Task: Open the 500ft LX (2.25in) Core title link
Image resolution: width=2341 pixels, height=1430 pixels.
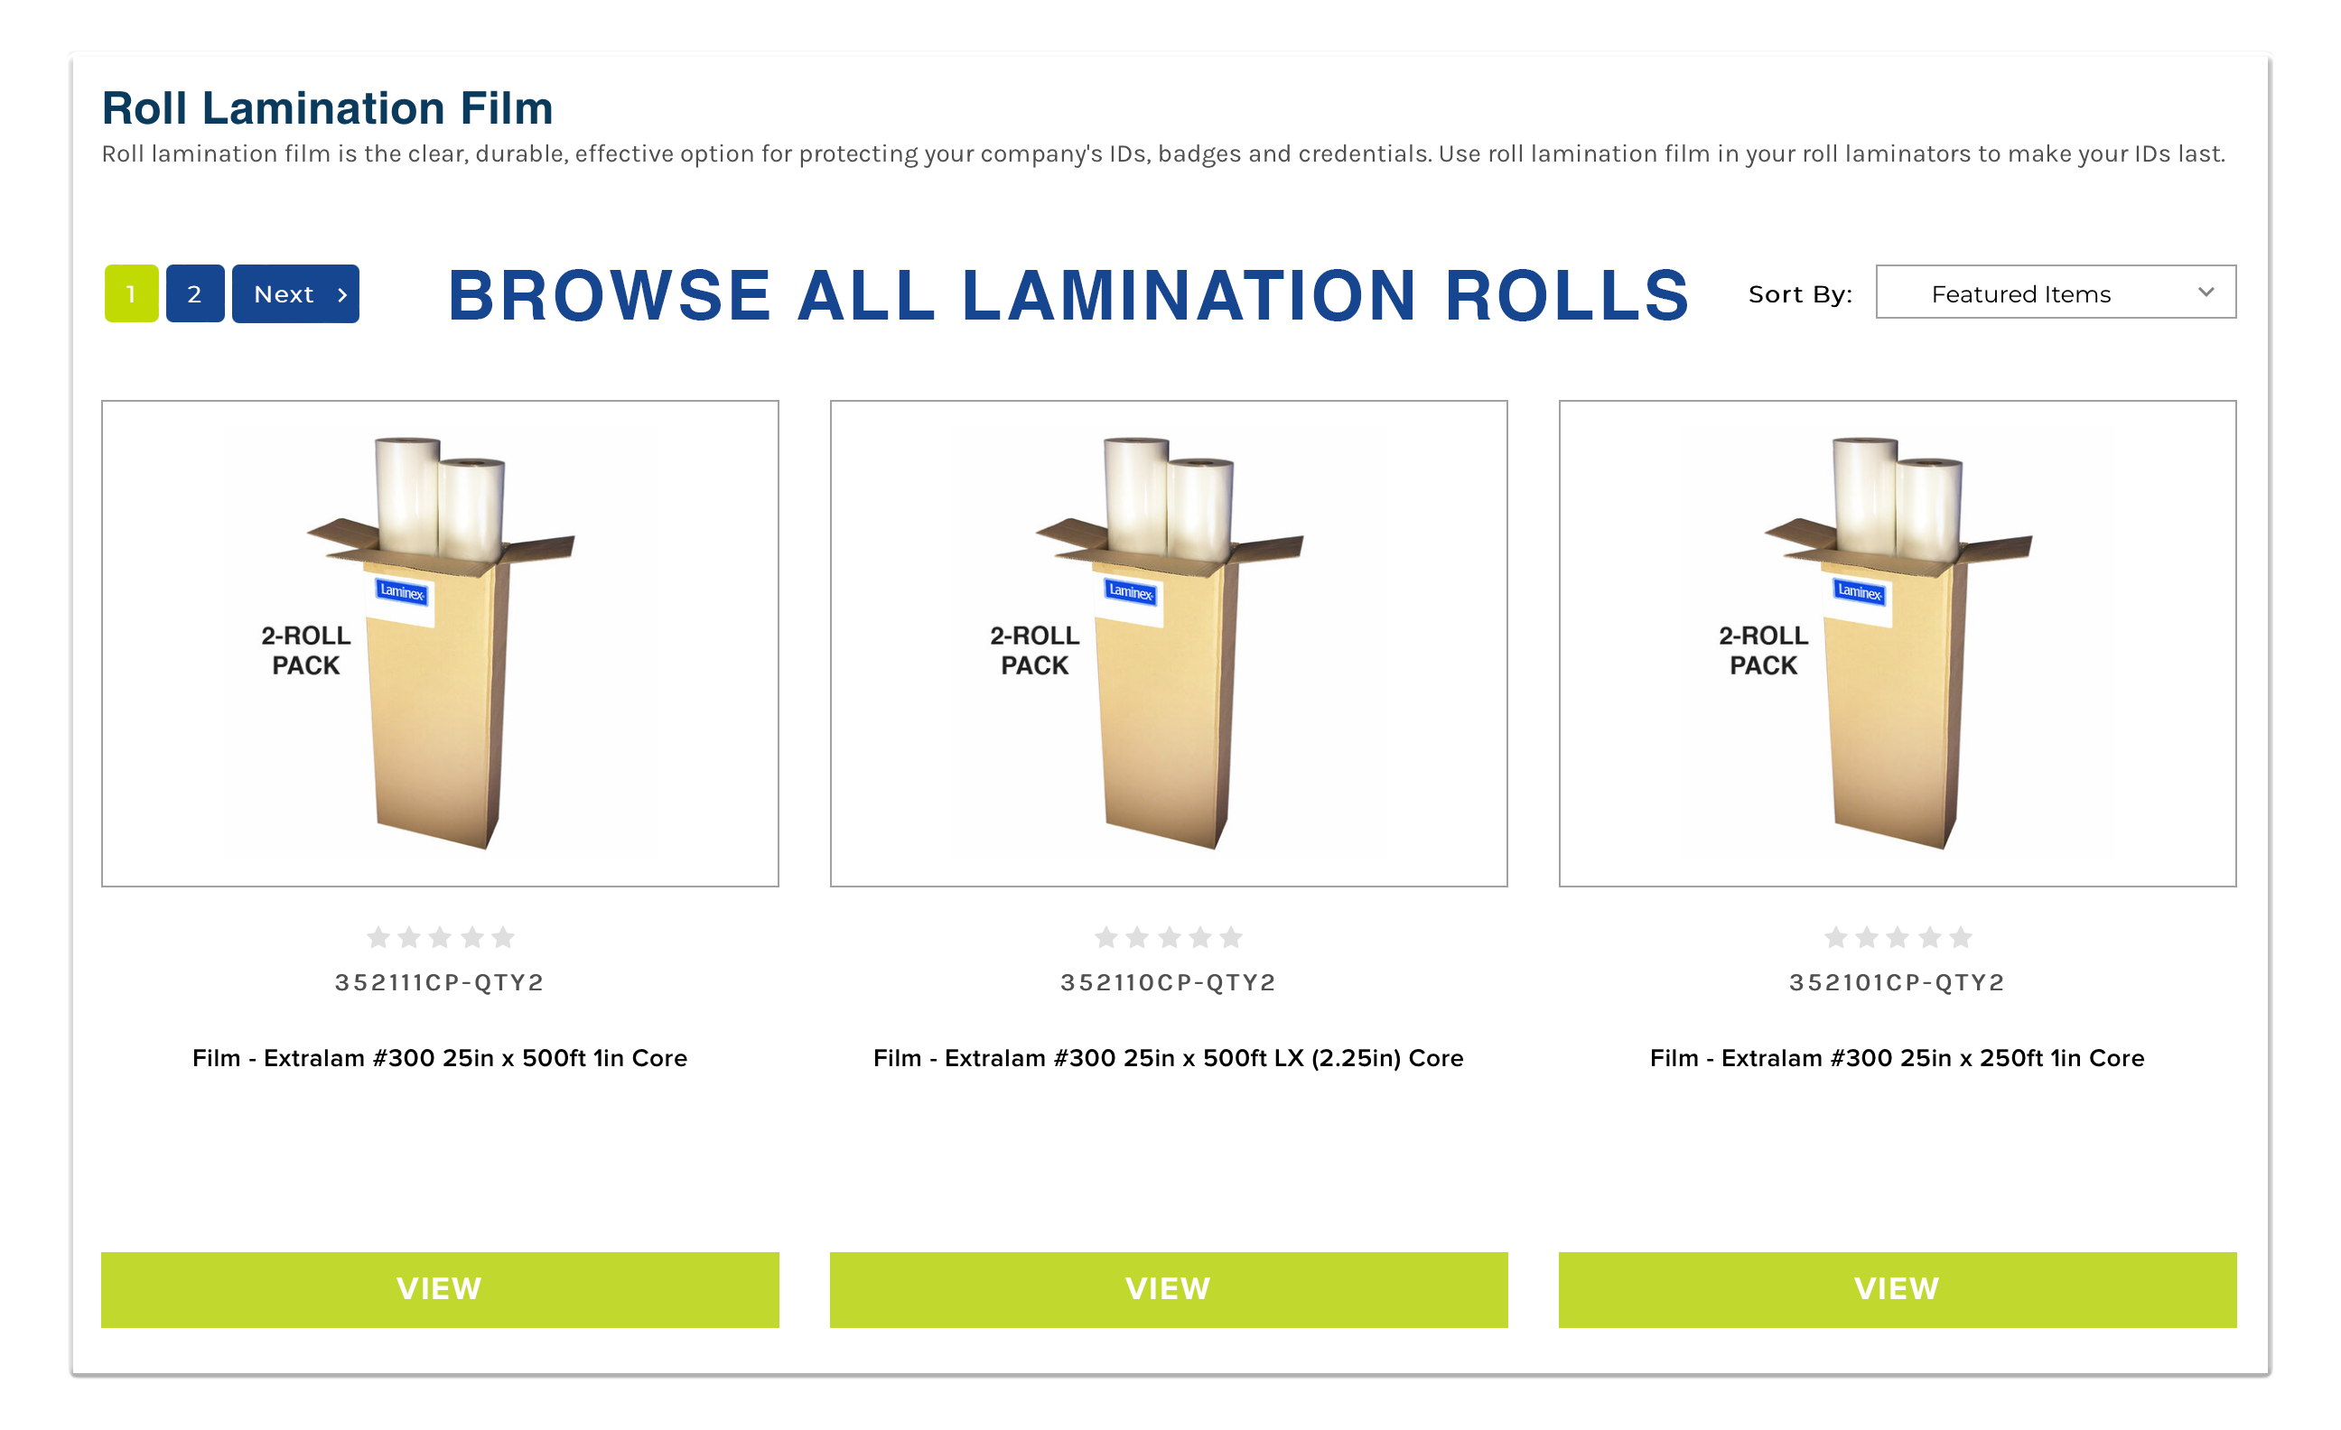Action: [x=1168, y=1058]
